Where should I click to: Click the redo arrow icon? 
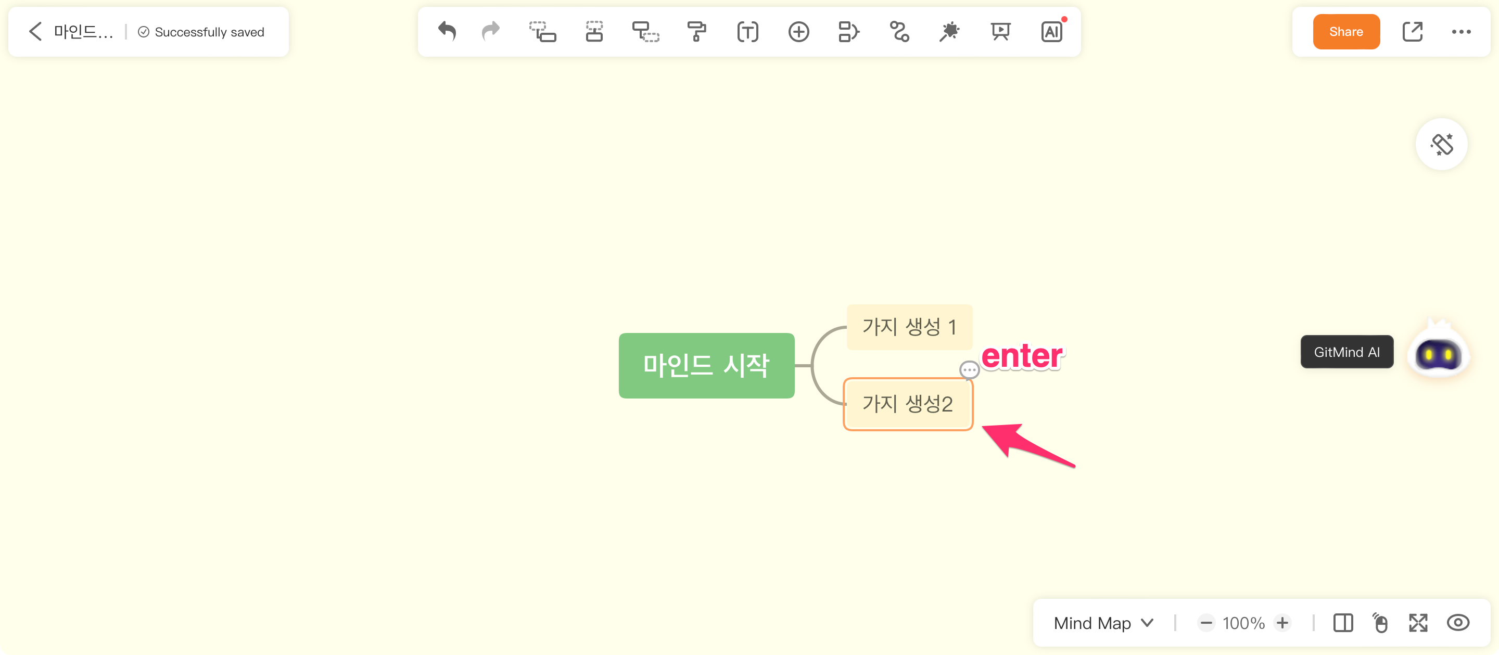[490, 31]
